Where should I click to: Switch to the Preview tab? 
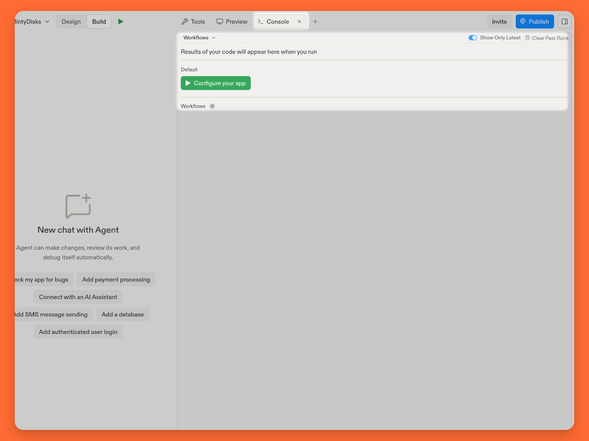click(x=232, y=22)
